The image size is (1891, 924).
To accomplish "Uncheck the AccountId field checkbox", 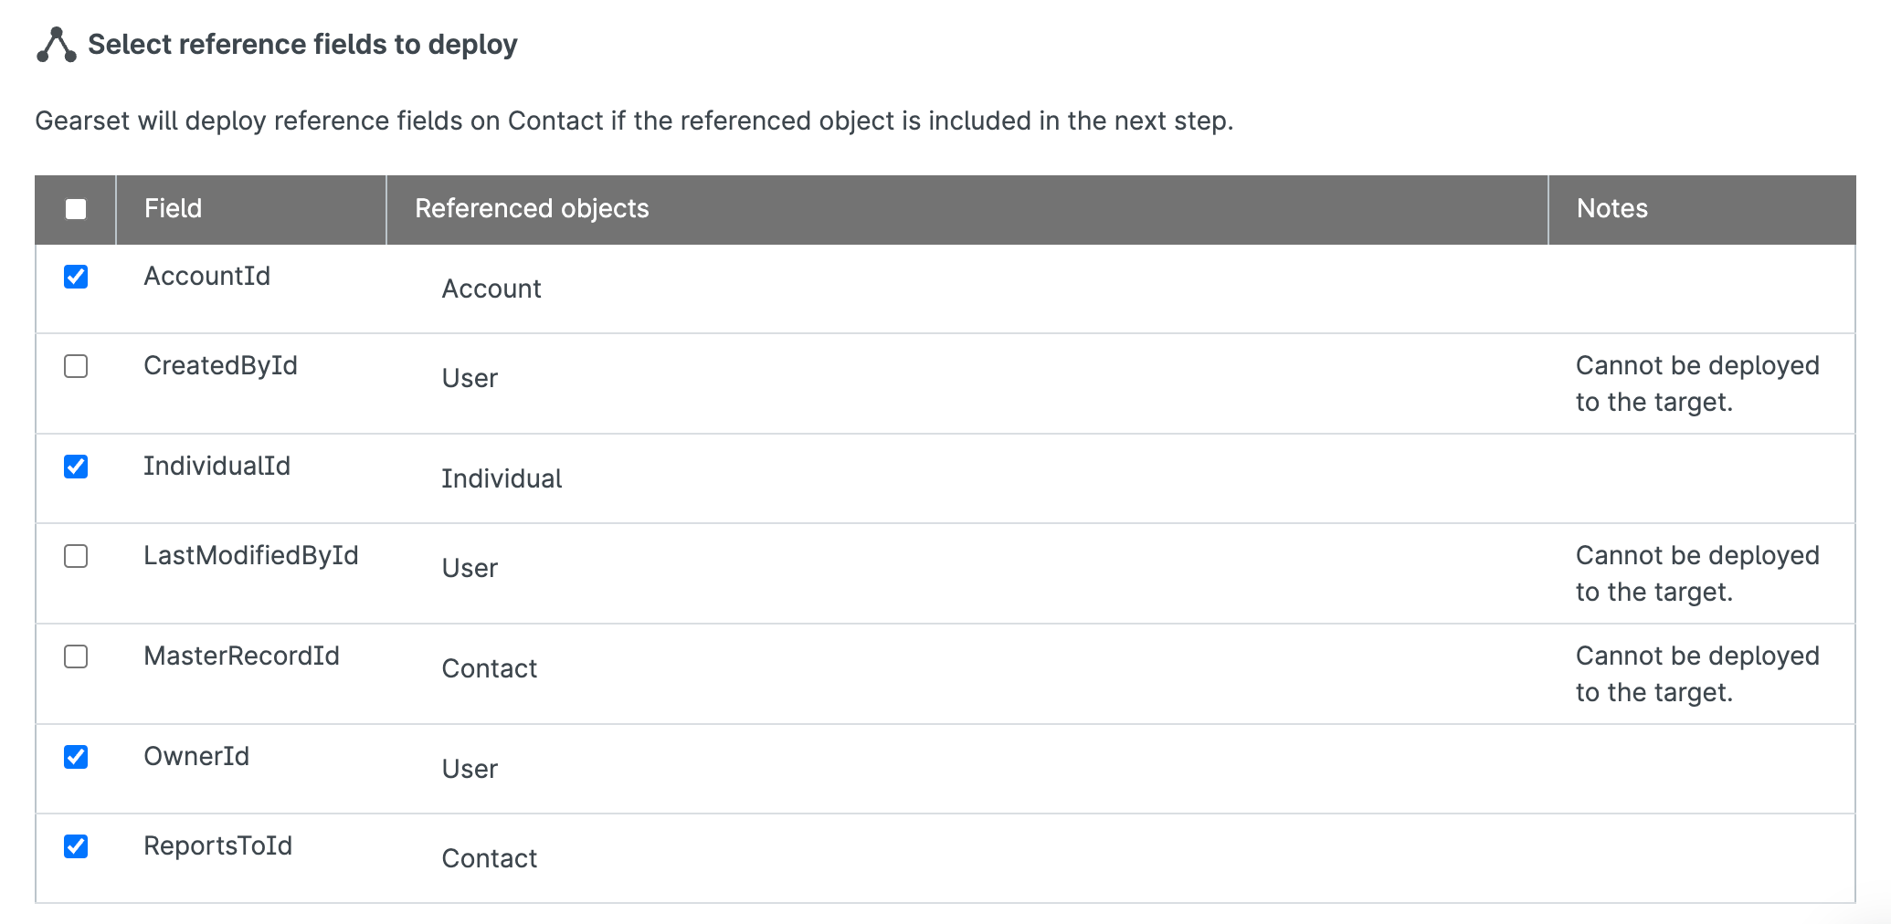I will 76,277.
